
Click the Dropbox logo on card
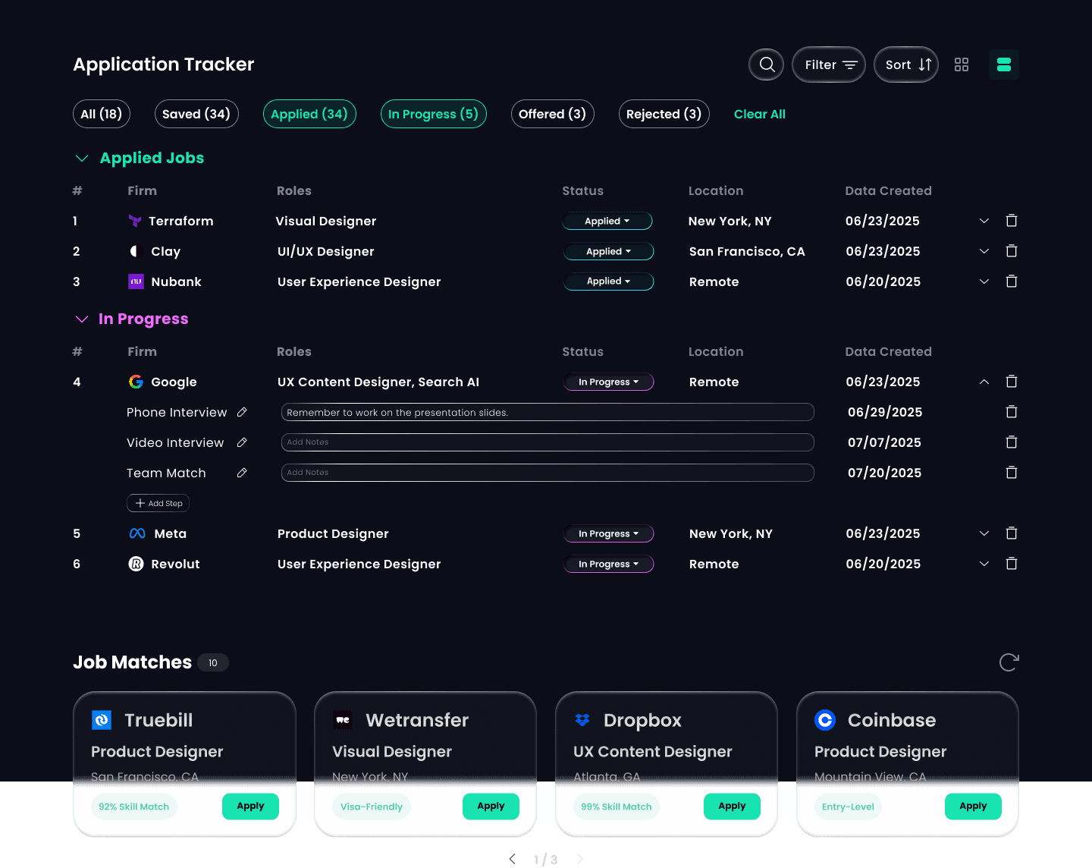[x=582, y=719]
